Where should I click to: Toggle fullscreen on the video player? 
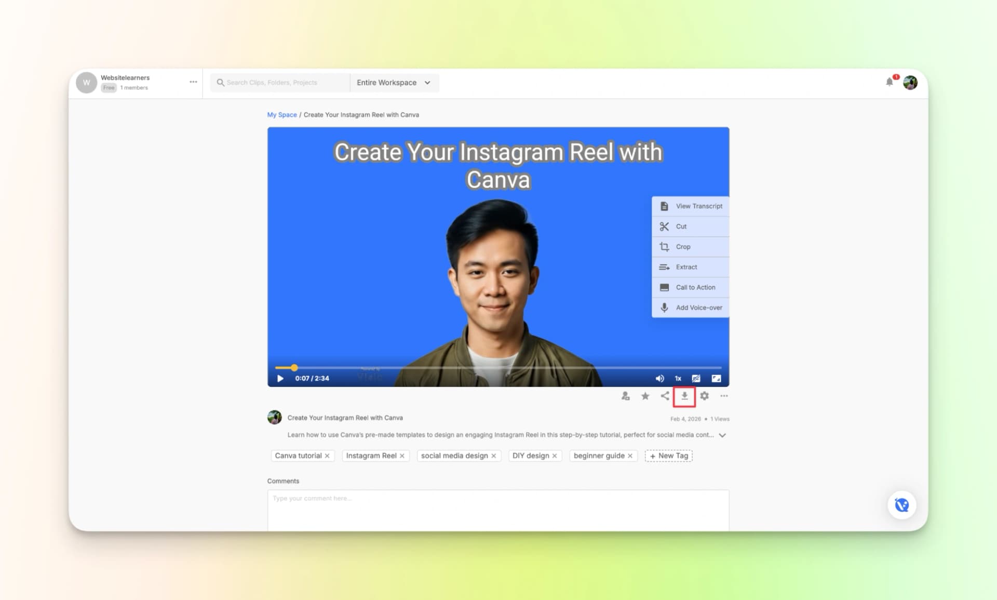[716, 379]
